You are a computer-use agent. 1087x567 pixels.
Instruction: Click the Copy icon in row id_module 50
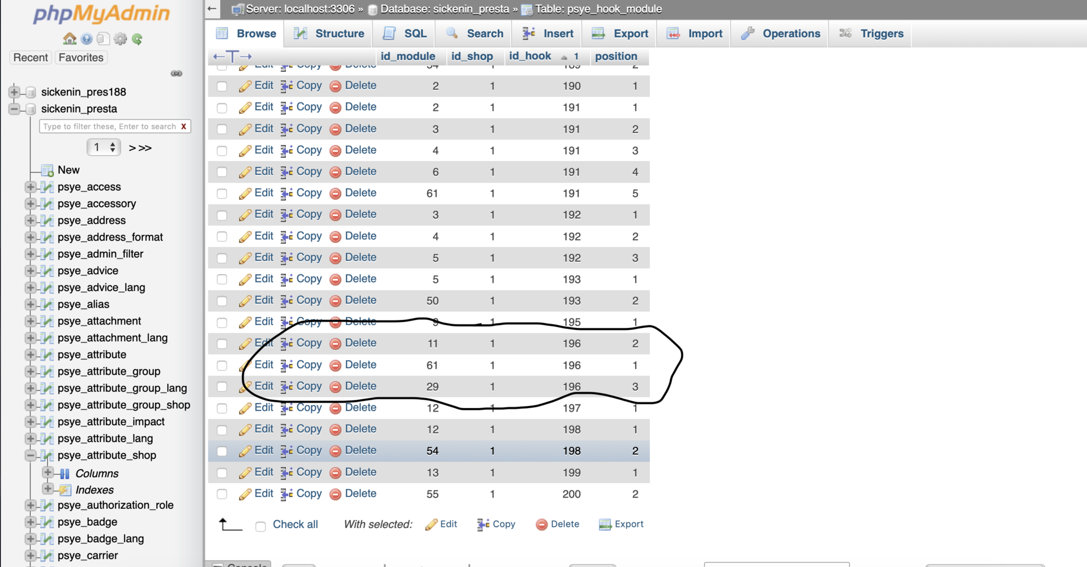coord(287,301)
